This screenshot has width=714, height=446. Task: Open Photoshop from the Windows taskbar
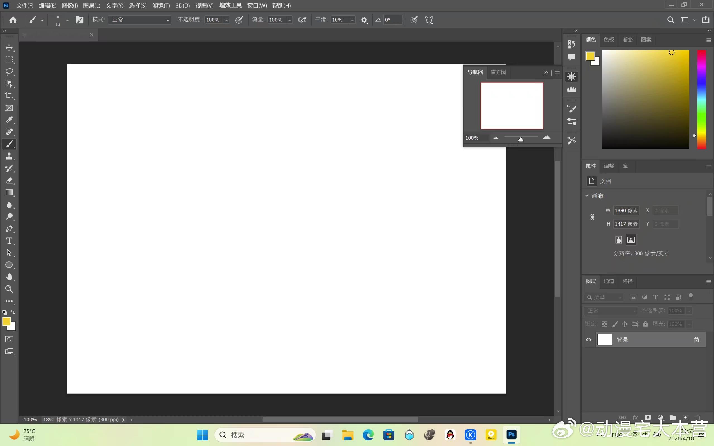tap(511, 435)
